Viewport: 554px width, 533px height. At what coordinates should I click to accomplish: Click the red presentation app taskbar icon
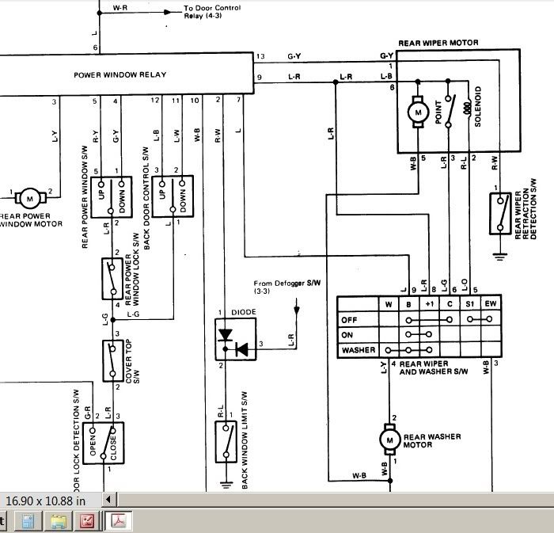(87, 521)
